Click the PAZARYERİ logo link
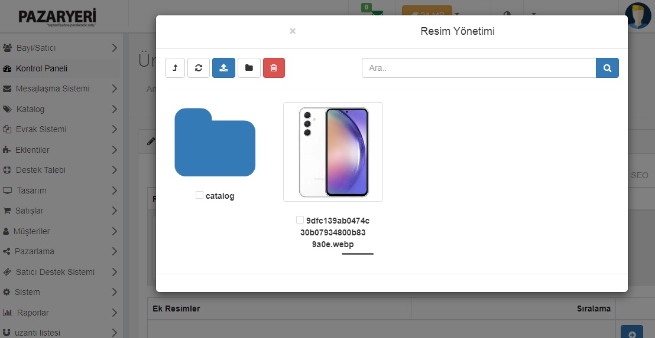 pos(57,17)
